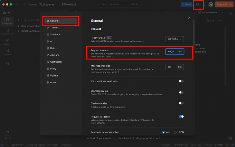Open the Files beta panel

tap(7, 135)
